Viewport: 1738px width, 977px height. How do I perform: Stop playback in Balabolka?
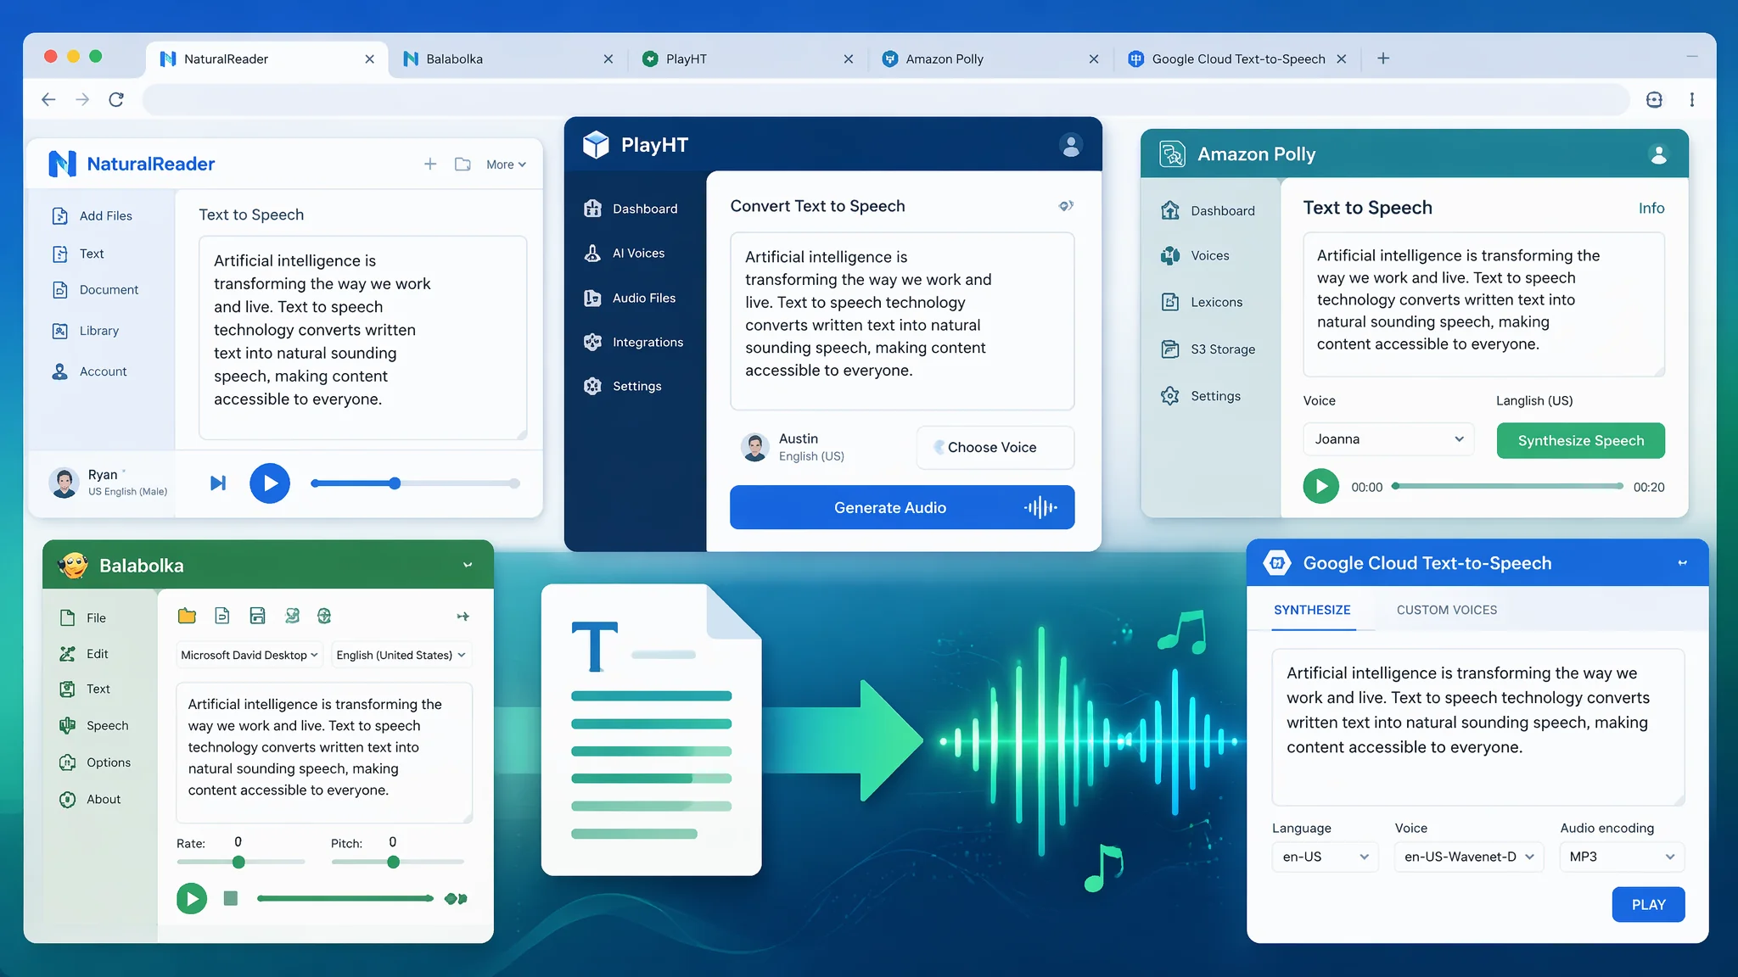click(x=230, y=898)
